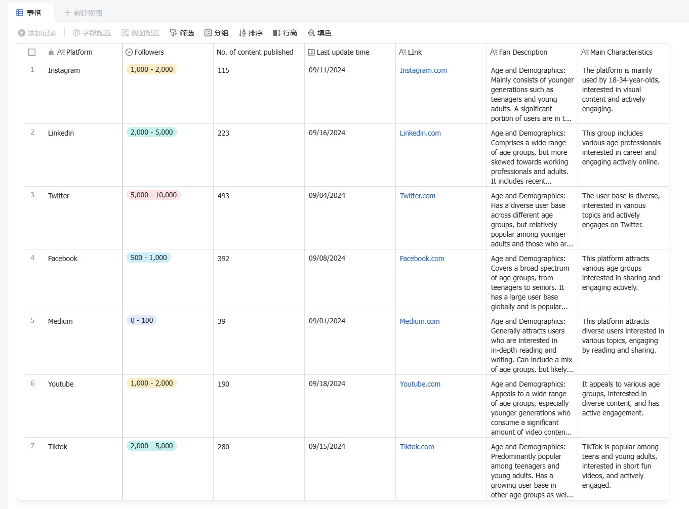Click Linkedin's Main Characteristics cell
The height and width of the screenshot is (509, 689).
tap(623, 155)
